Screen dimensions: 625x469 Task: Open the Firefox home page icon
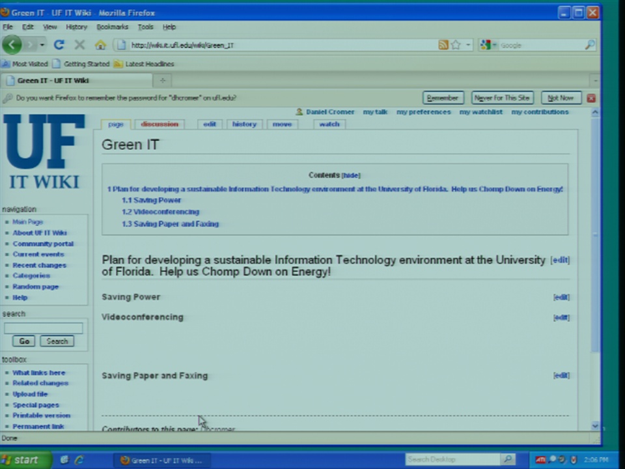coord(100,45)
